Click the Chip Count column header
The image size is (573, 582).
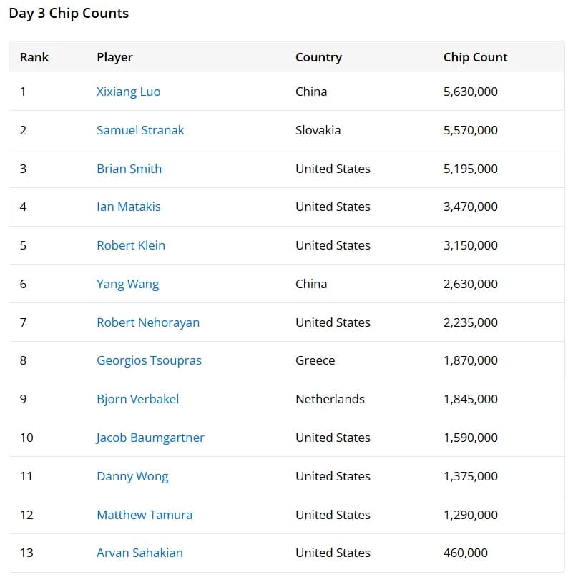coord(475,57)
